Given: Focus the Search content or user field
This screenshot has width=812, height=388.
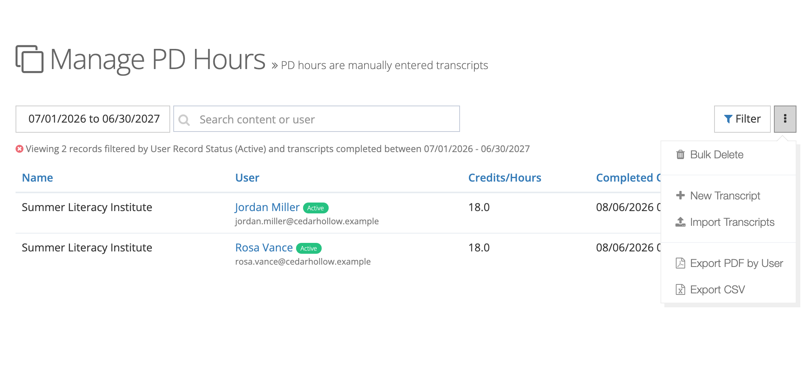Looking at the screenshot, I should [317, 119].
